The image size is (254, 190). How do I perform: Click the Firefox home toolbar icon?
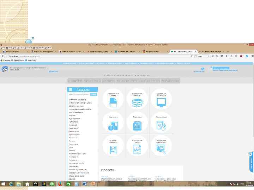[x=231, y=56]
